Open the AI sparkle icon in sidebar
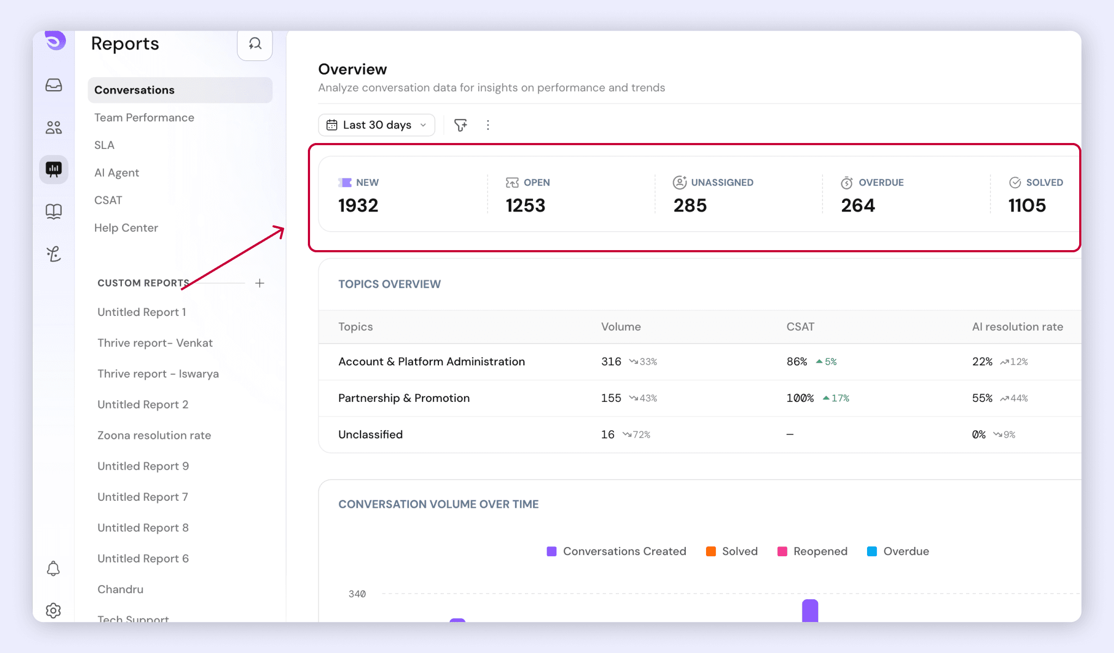Image resolution: width=1114 pixels, height=653 pixels. (x=53, y=253)
